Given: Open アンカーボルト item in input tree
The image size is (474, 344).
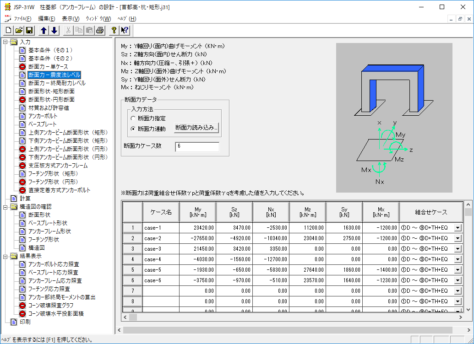Looking at the screenshot, I should [43, 116].
